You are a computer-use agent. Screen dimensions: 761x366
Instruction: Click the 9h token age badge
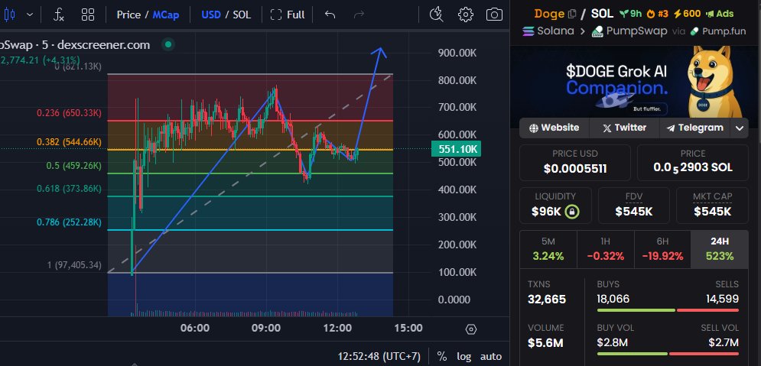(630, 14)
